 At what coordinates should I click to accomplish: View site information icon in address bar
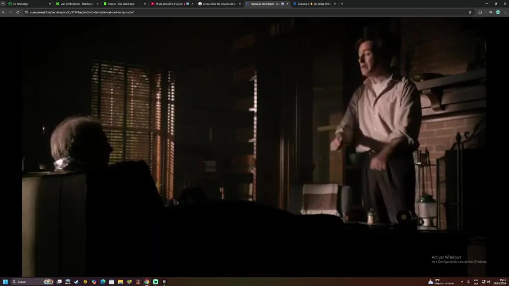pyautogui.click(x=26, y=12)
